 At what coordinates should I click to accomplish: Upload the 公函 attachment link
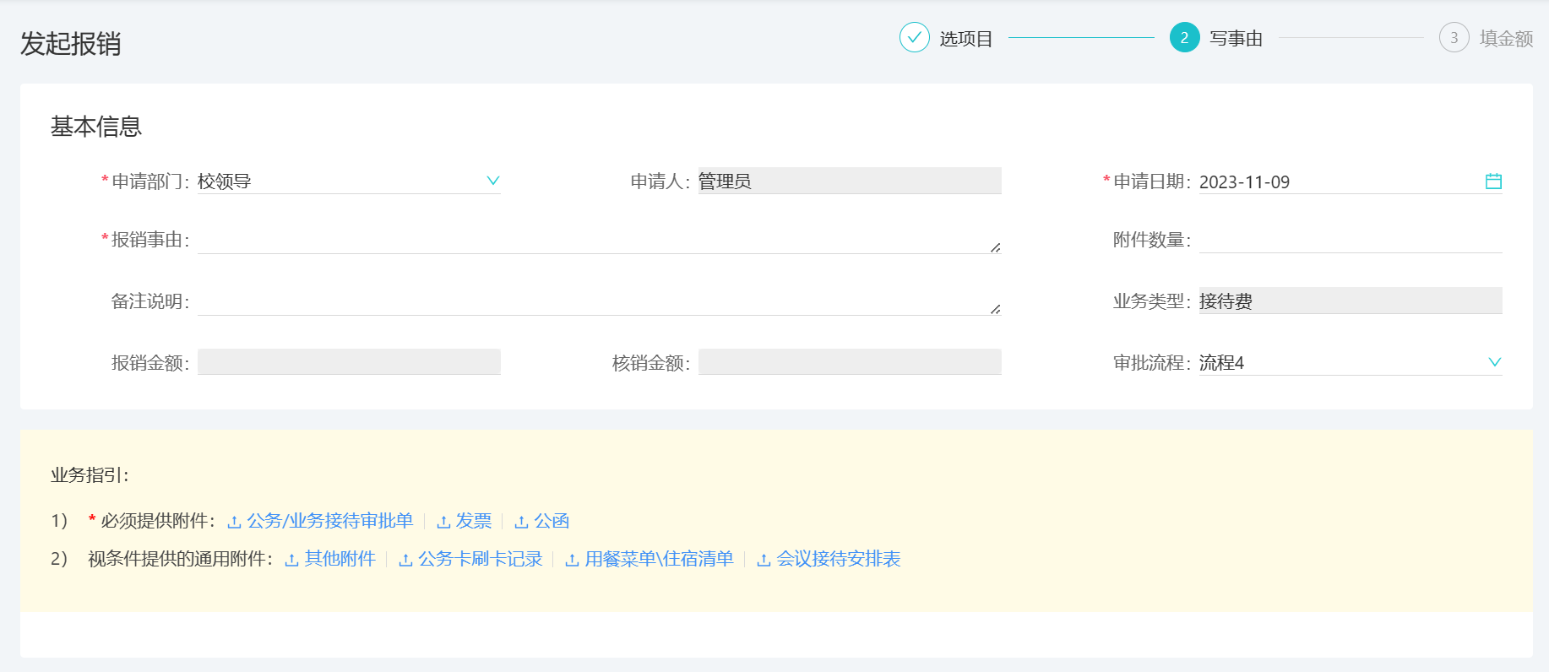click(x=552, y=521)
